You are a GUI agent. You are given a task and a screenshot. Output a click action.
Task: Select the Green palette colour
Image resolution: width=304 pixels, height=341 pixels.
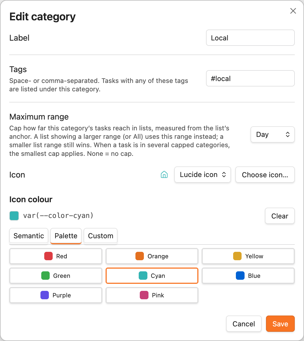tap(56, 276)
